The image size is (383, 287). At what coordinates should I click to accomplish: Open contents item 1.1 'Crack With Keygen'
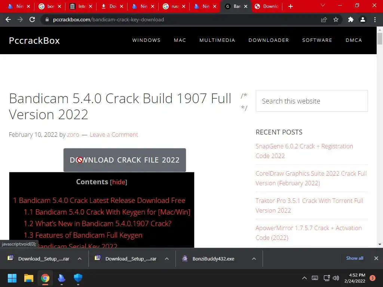(107, 212)
